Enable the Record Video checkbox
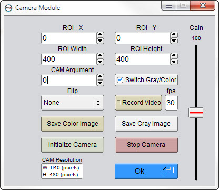The width and height of the screenshot is (219, 190). [x=118, y=103]
